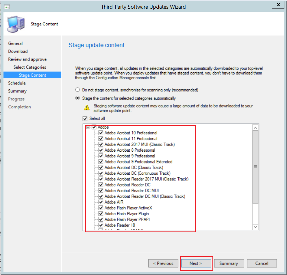Toggle the Select all checkbox
Image resolution: width=287 pixels, height=275 pixels.
pyautogui.click(x=85, y=118)
